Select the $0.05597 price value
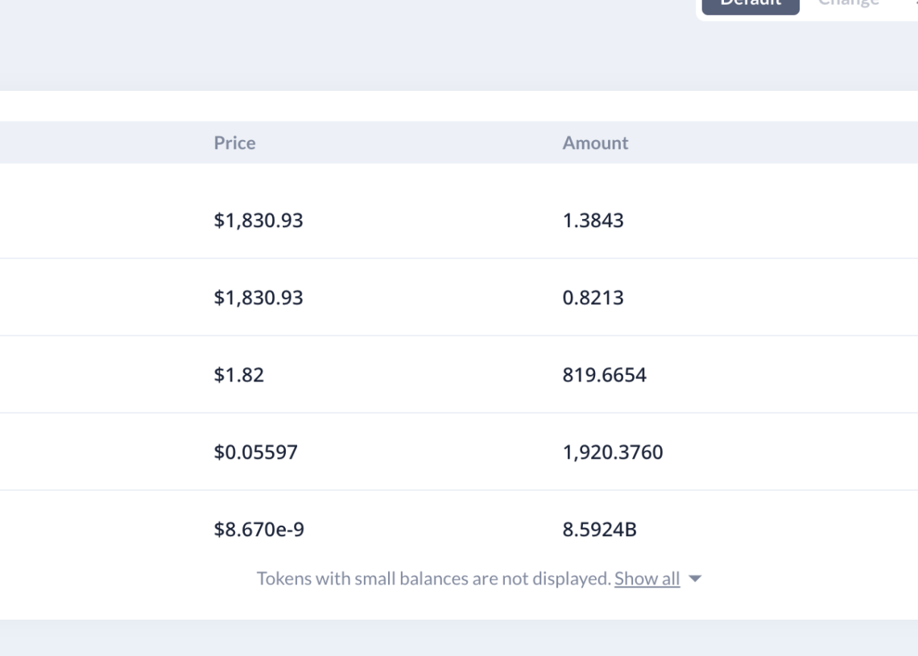 point(255,452)
